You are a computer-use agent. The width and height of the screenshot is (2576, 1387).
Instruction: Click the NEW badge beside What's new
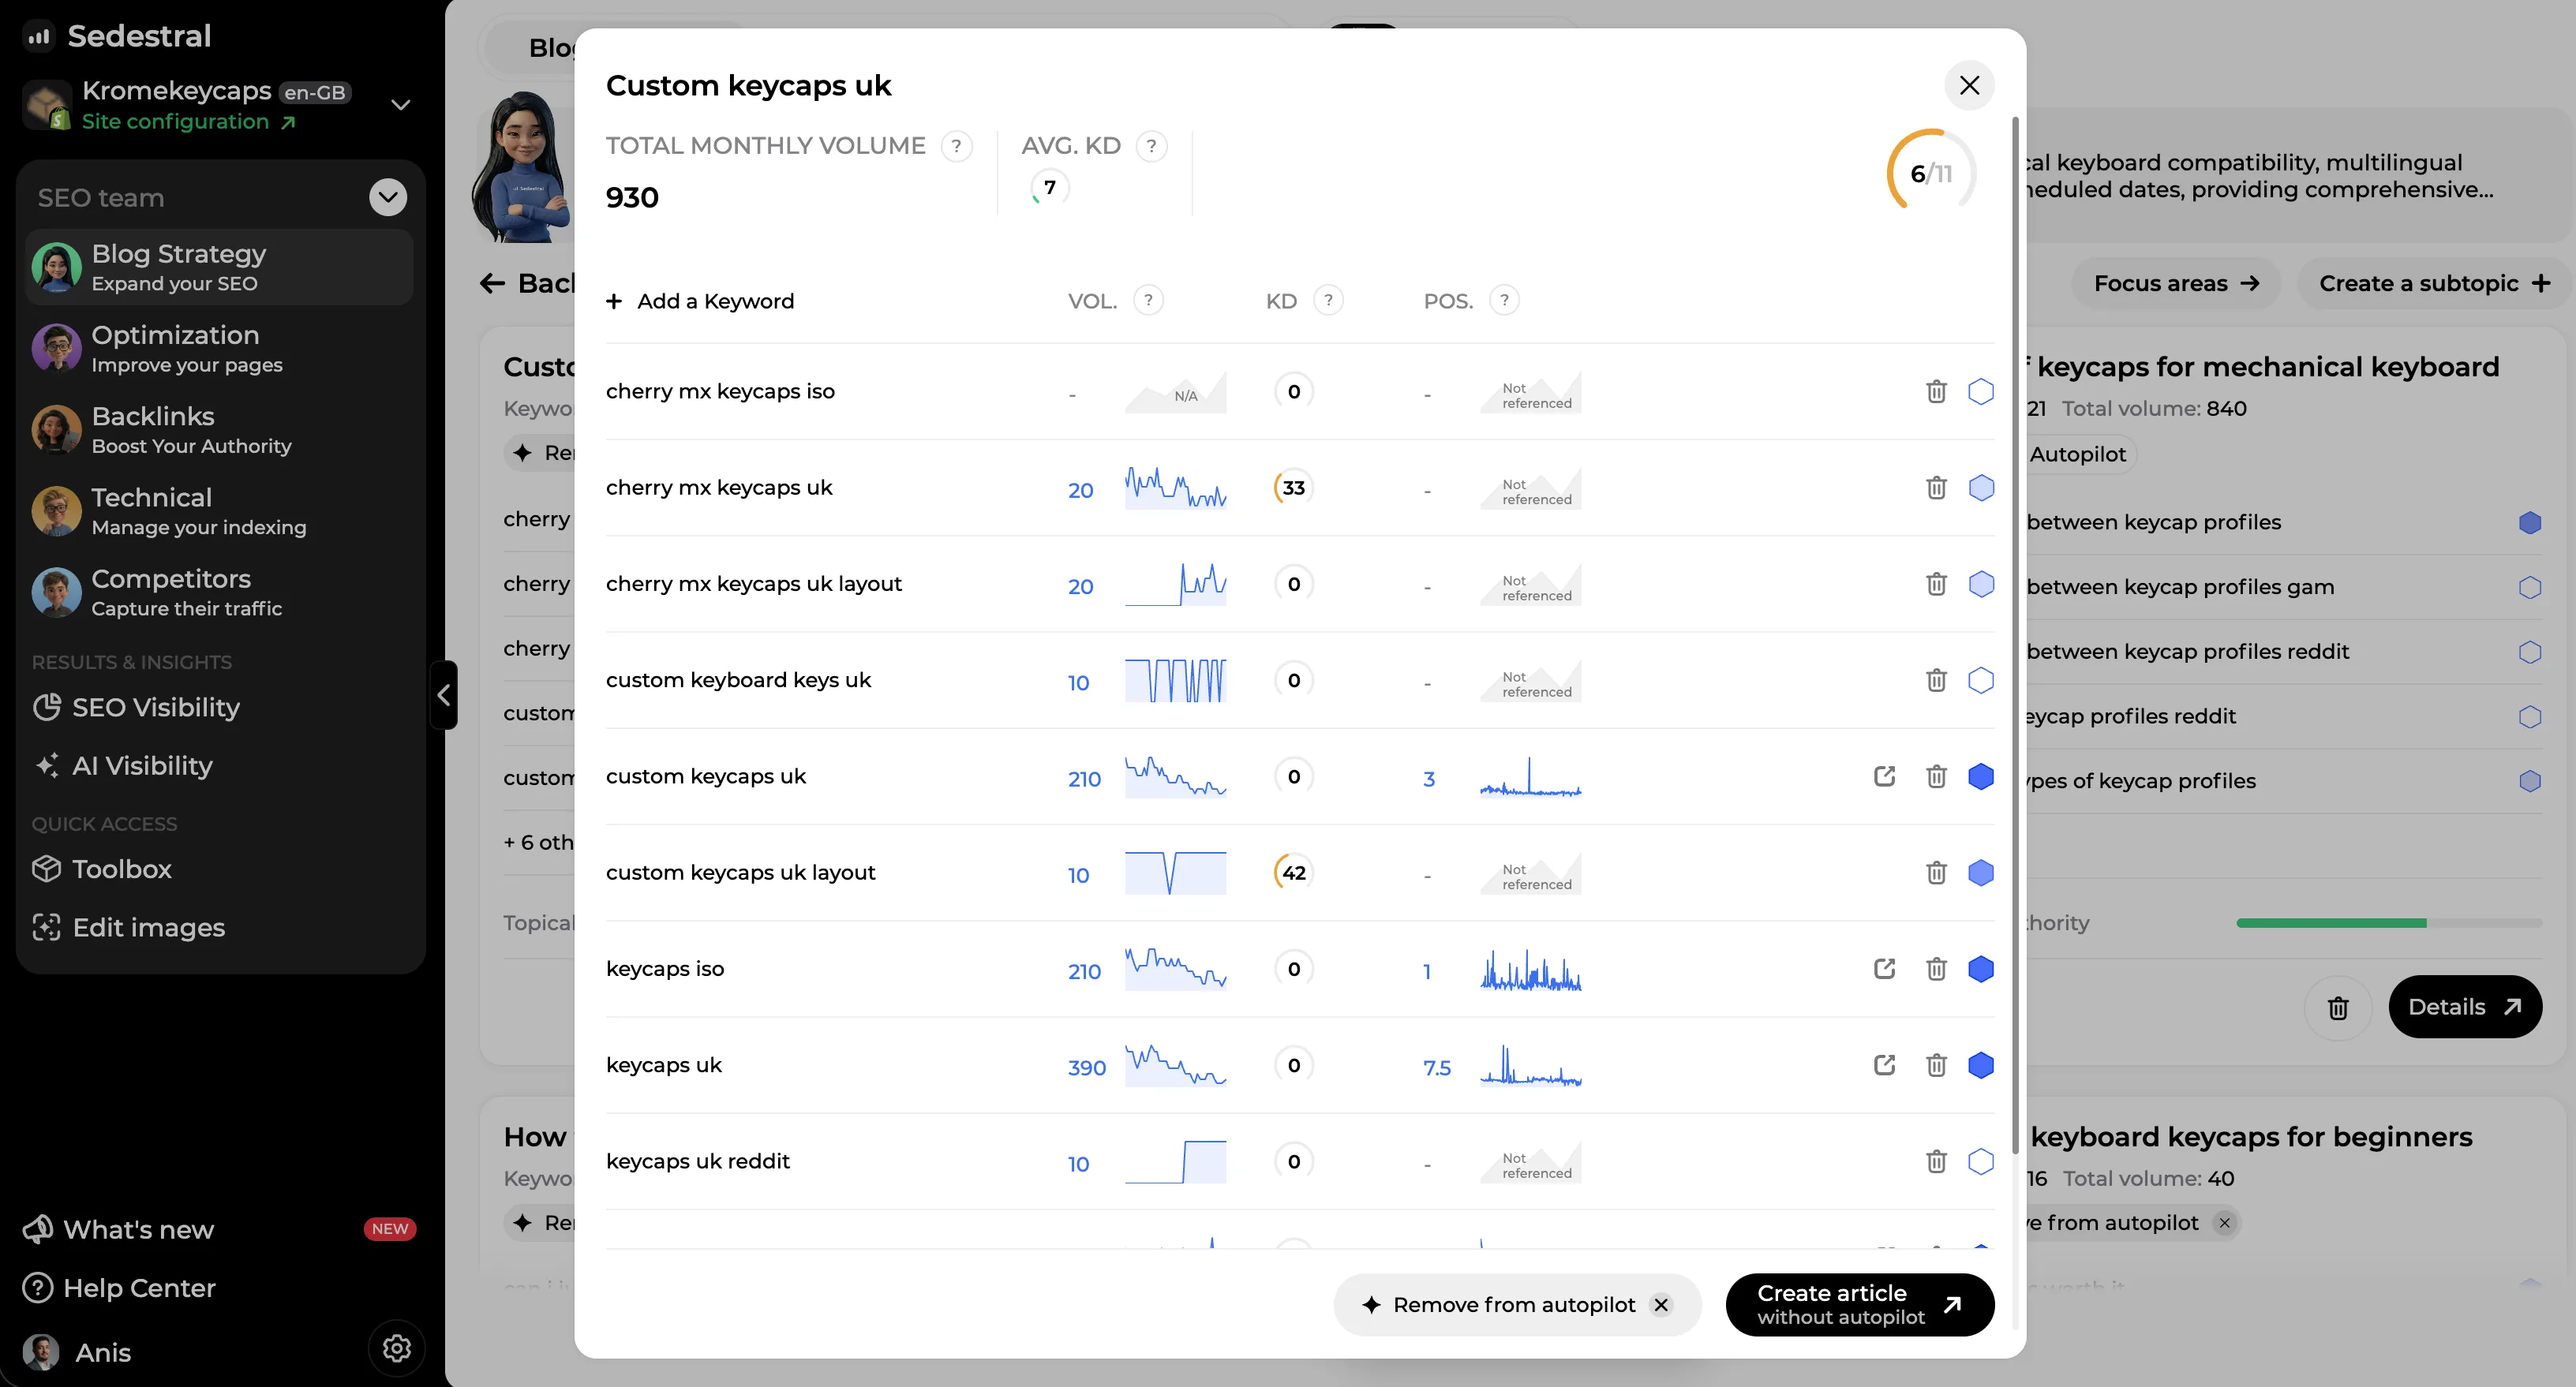(390, 1229)
